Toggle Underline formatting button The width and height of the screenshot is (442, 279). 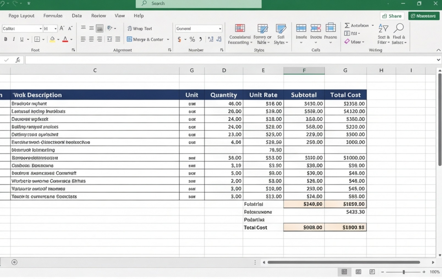pos(22,39)
